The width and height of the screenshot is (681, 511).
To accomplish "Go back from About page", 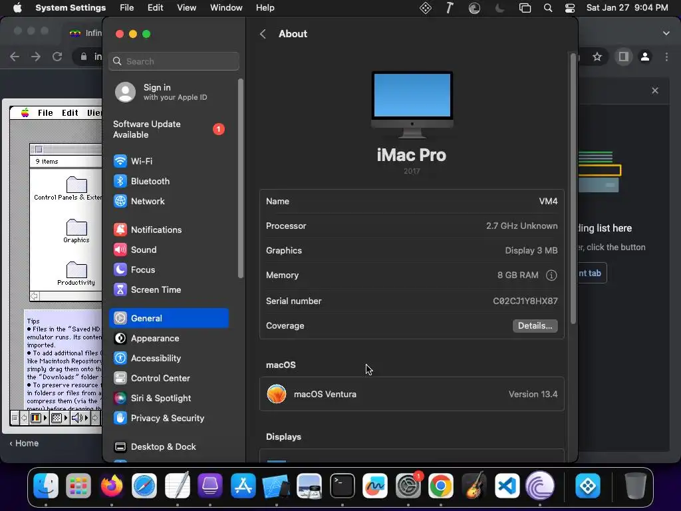I will [x=263, y=34].
